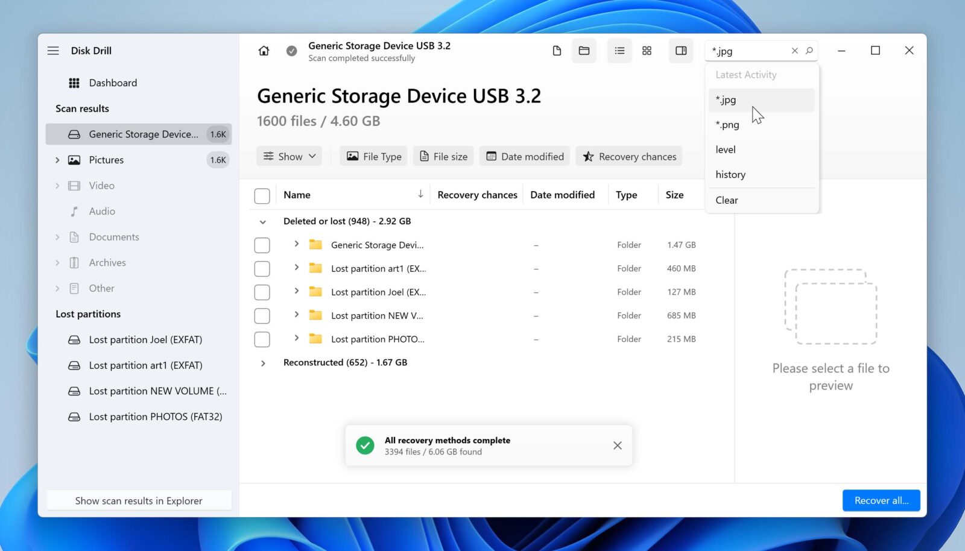
Task: Show scan results in Explorer
Action: click(x=139, y=500)
